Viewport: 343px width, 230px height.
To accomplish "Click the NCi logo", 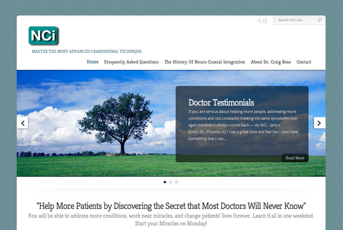I will point(43,36).
